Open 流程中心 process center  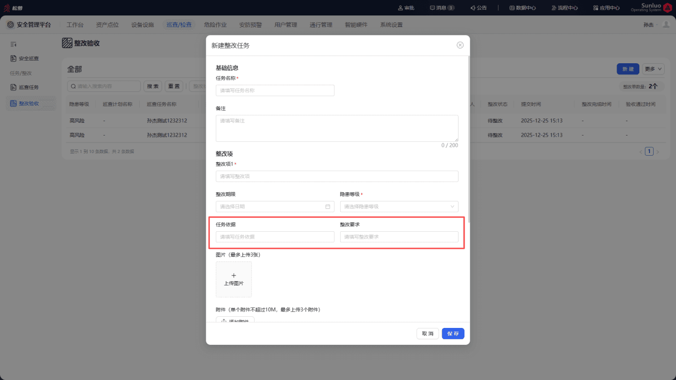[x=564, y=8]
